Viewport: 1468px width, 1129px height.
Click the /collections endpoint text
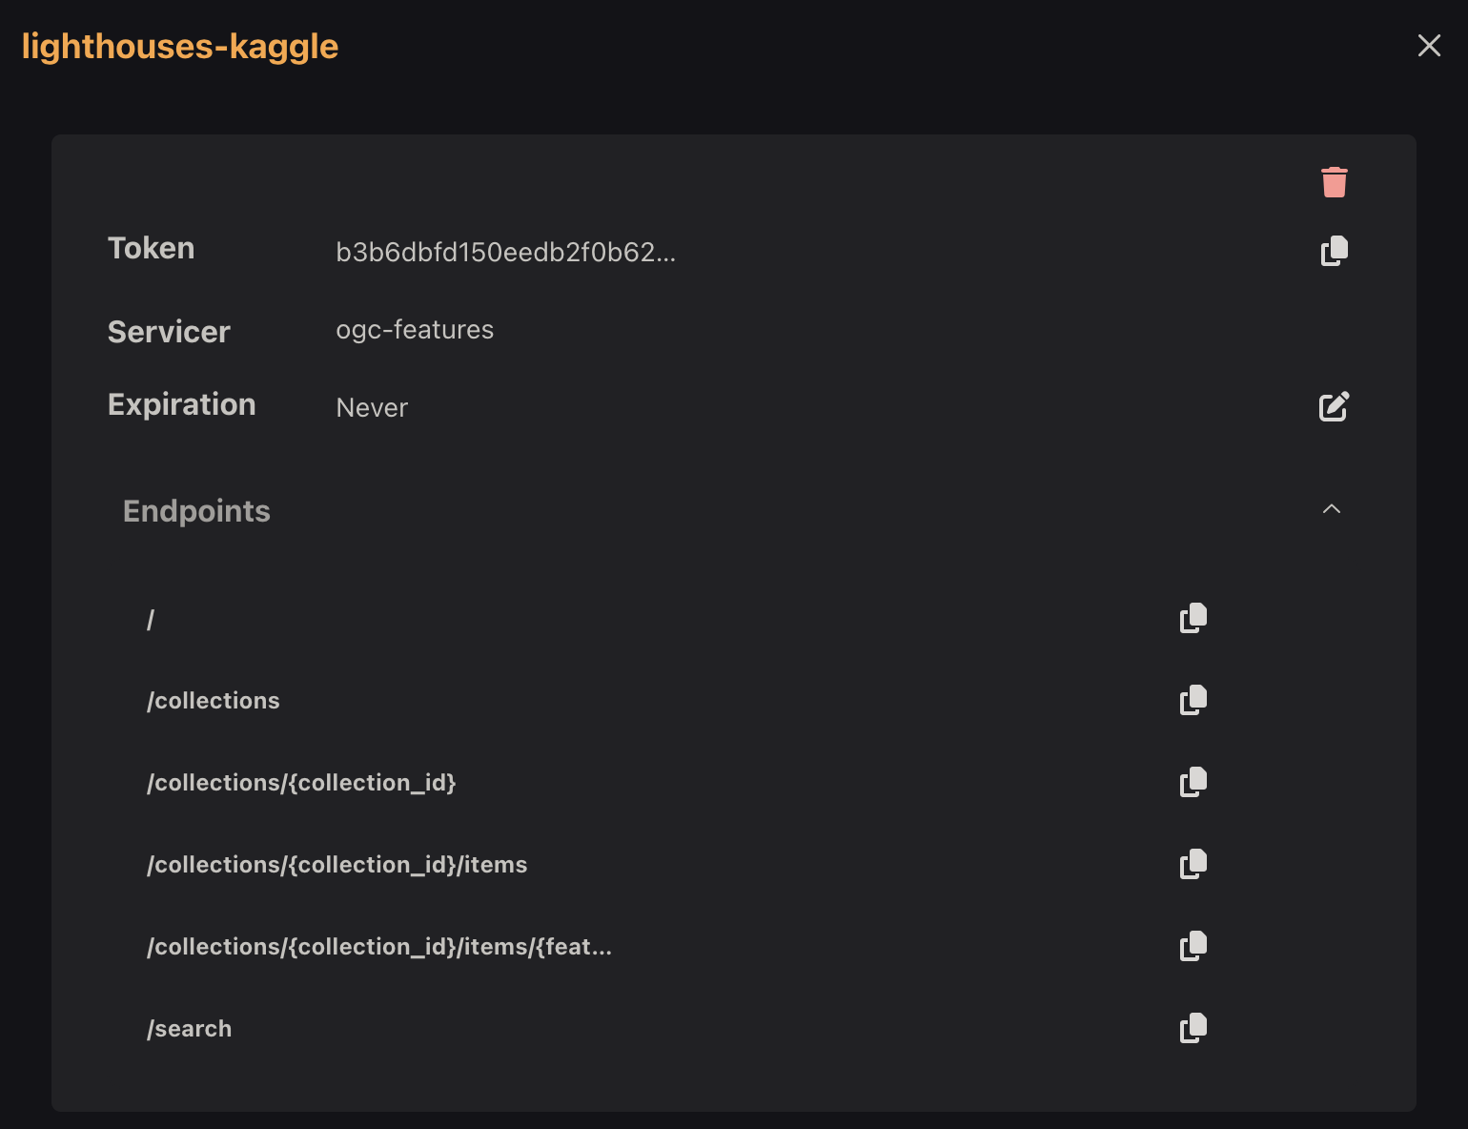coord(214,701)
